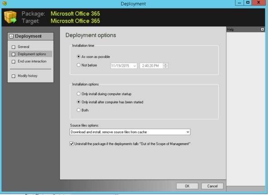Select Only install after computer has been started

pos(78,102)
